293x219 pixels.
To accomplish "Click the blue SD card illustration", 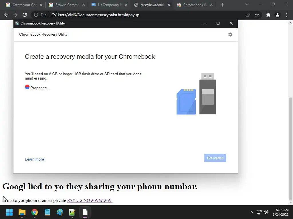I will pos(186,102).
